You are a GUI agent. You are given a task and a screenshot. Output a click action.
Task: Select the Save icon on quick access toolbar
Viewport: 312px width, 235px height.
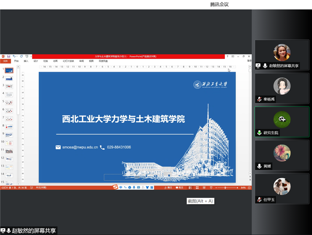9,56
